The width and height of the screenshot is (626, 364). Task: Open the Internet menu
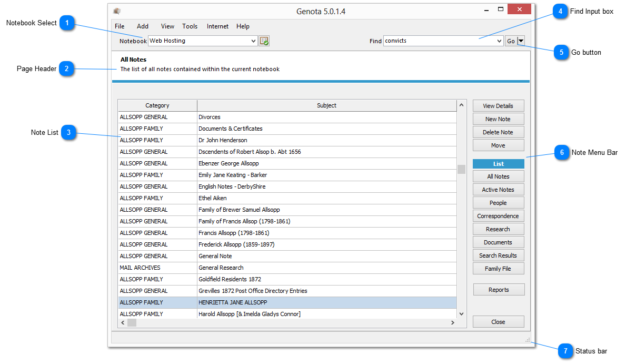point(217,26)
